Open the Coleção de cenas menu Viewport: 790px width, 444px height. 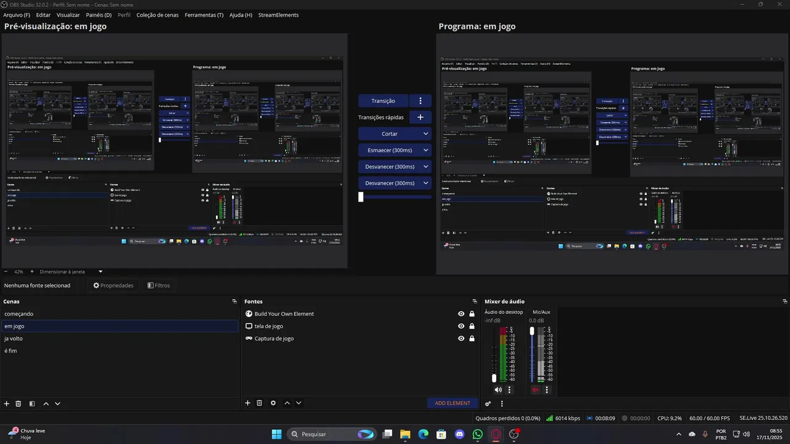157,15
